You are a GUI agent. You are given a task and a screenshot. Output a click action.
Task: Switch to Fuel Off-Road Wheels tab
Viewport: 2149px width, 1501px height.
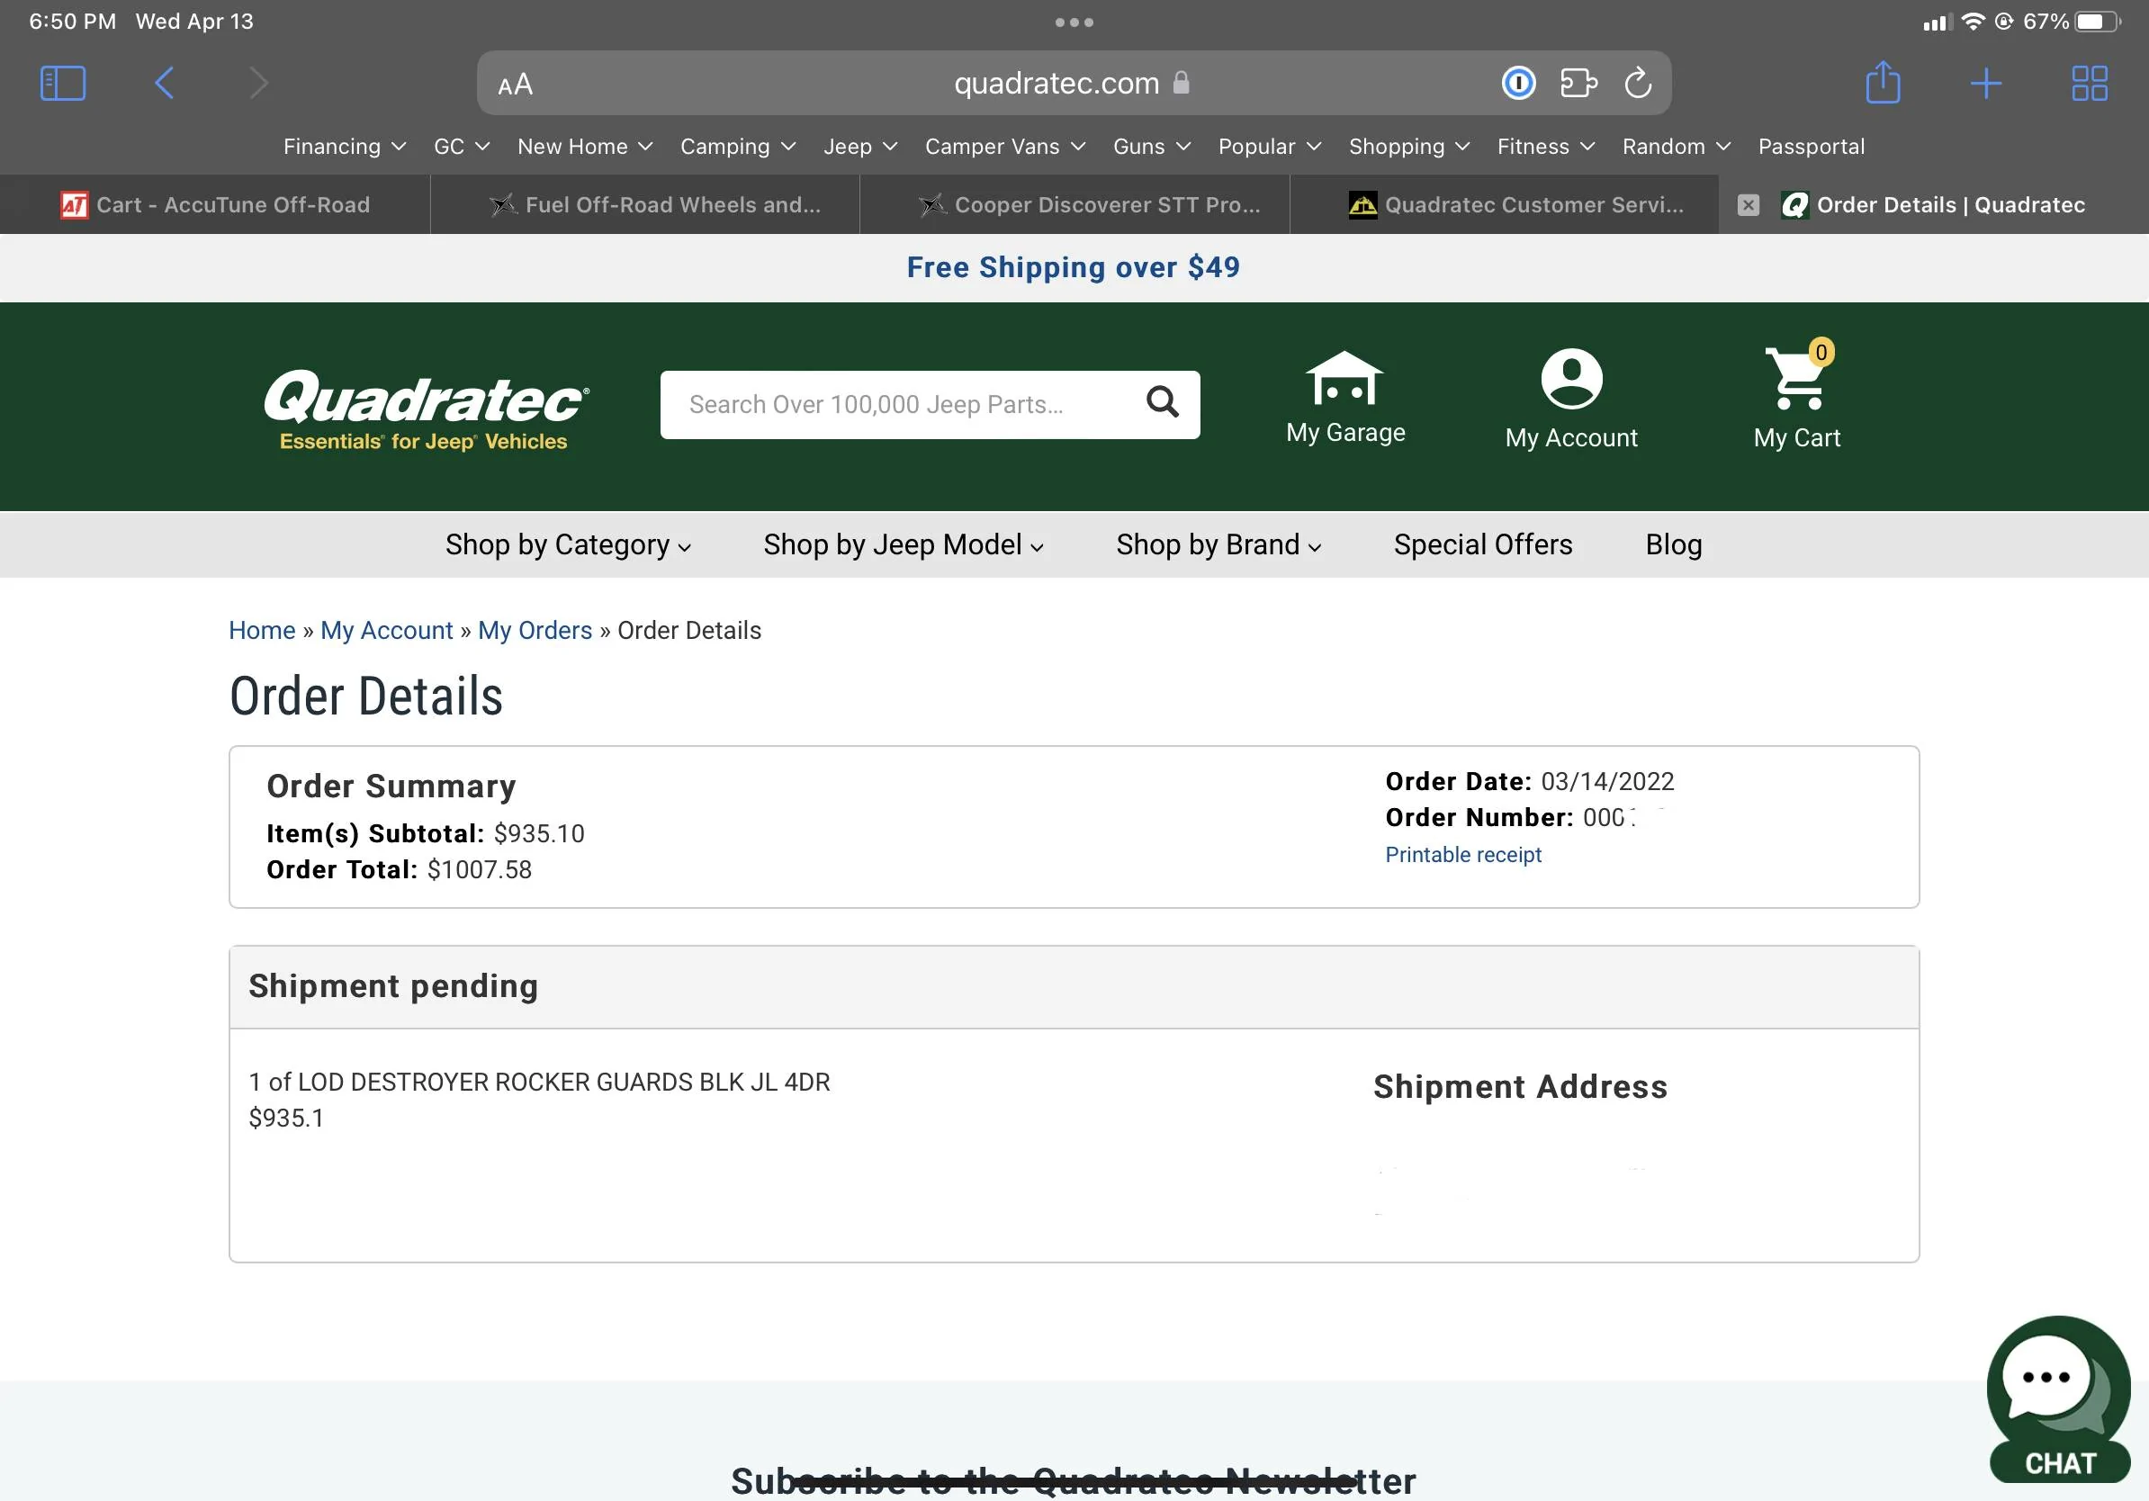(645, 205)
